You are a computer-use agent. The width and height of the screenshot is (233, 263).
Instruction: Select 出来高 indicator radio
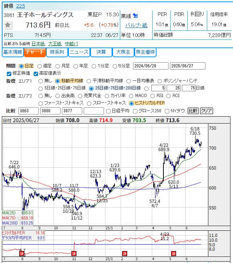[58, 96]
